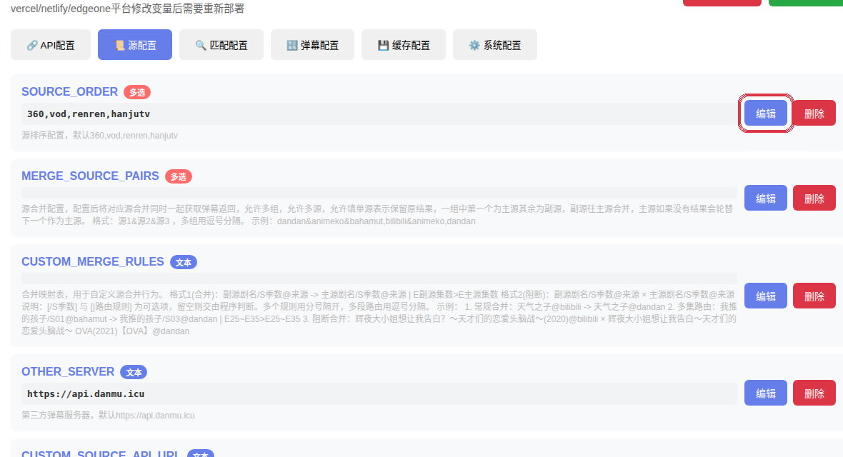Image resolution: width=843 pixels, height=457 pixels.
Task: Click the value https://api.danmu.icu
Action: [86, 393]
